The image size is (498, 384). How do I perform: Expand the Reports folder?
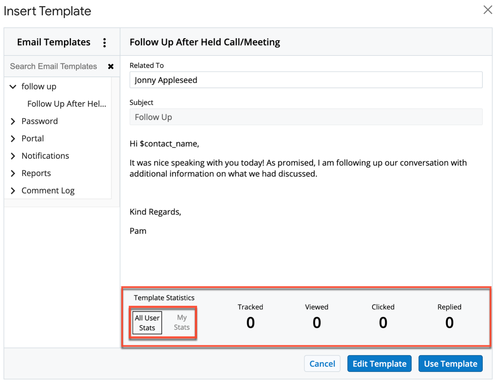(x=13, y=174)
